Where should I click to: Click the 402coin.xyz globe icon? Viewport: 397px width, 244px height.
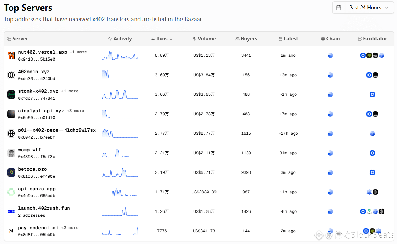click(11, 75)
